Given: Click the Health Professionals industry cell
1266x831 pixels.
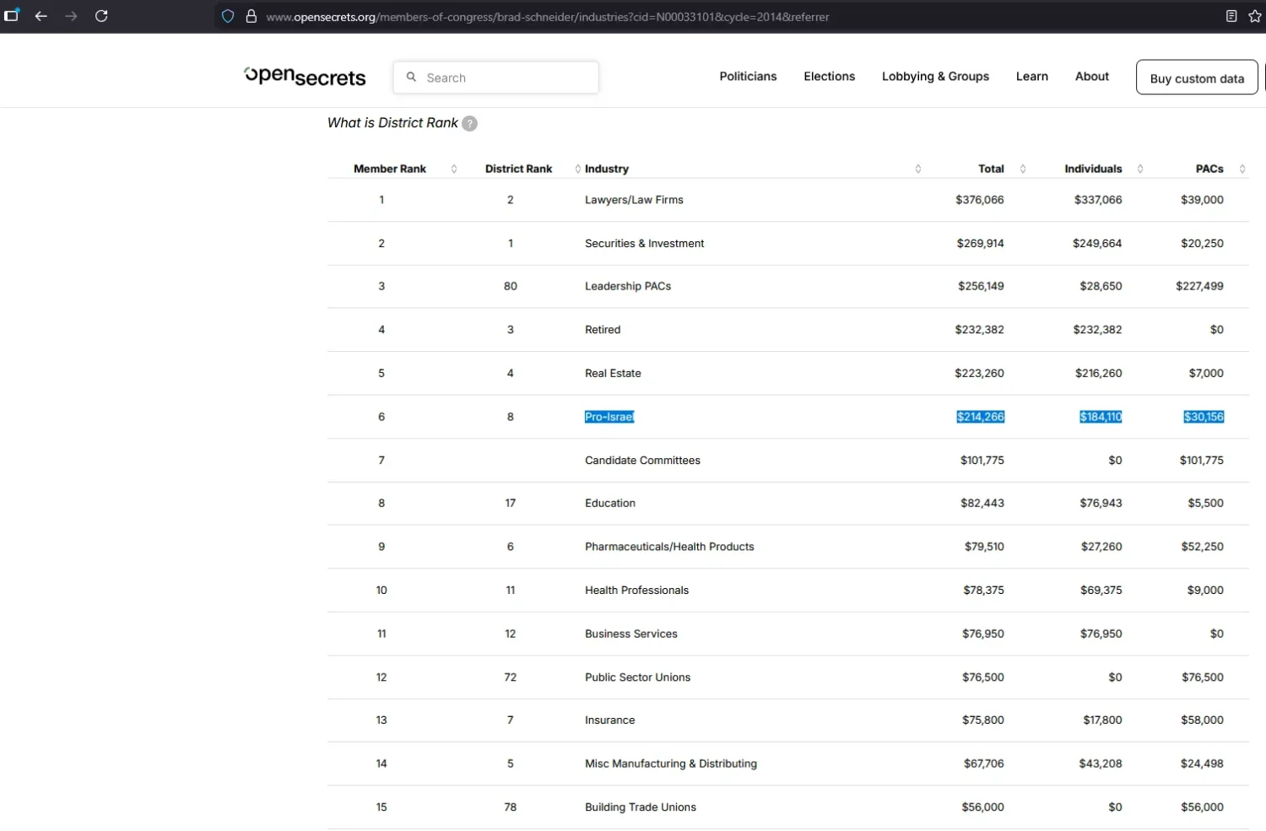Looking at the screenshot, I should [x=636, y=590].
